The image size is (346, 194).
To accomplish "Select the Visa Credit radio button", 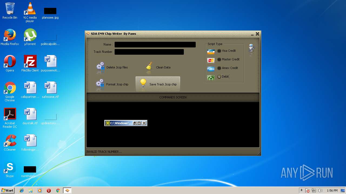I will 219,51.
